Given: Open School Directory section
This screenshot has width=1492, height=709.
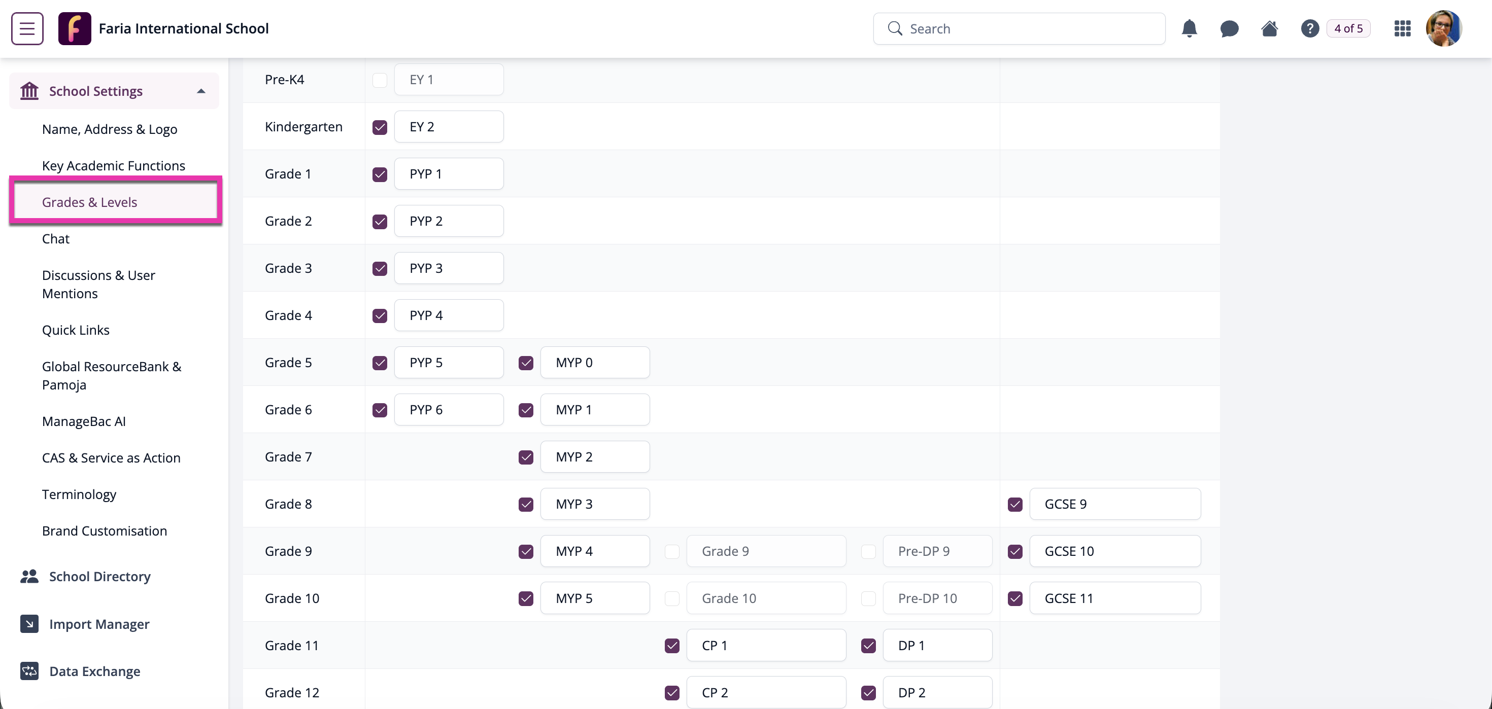Looking at the screenshot, I should [99, 577].
